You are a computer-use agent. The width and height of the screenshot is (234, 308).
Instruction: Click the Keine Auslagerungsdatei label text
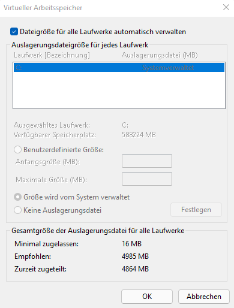62,210
